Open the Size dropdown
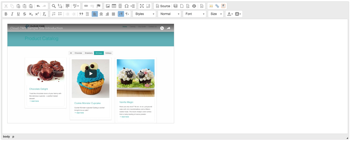This screenshot has width=350, height=141. 216,14
